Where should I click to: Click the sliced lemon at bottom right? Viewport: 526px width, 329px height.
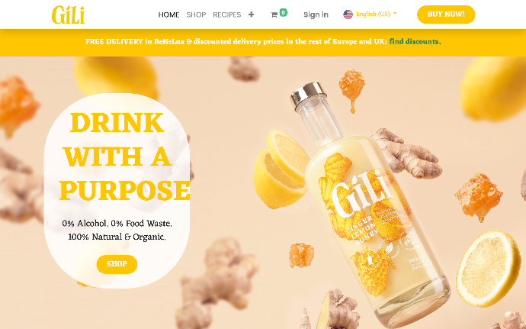pyautogui.click(x=489, y=268)
